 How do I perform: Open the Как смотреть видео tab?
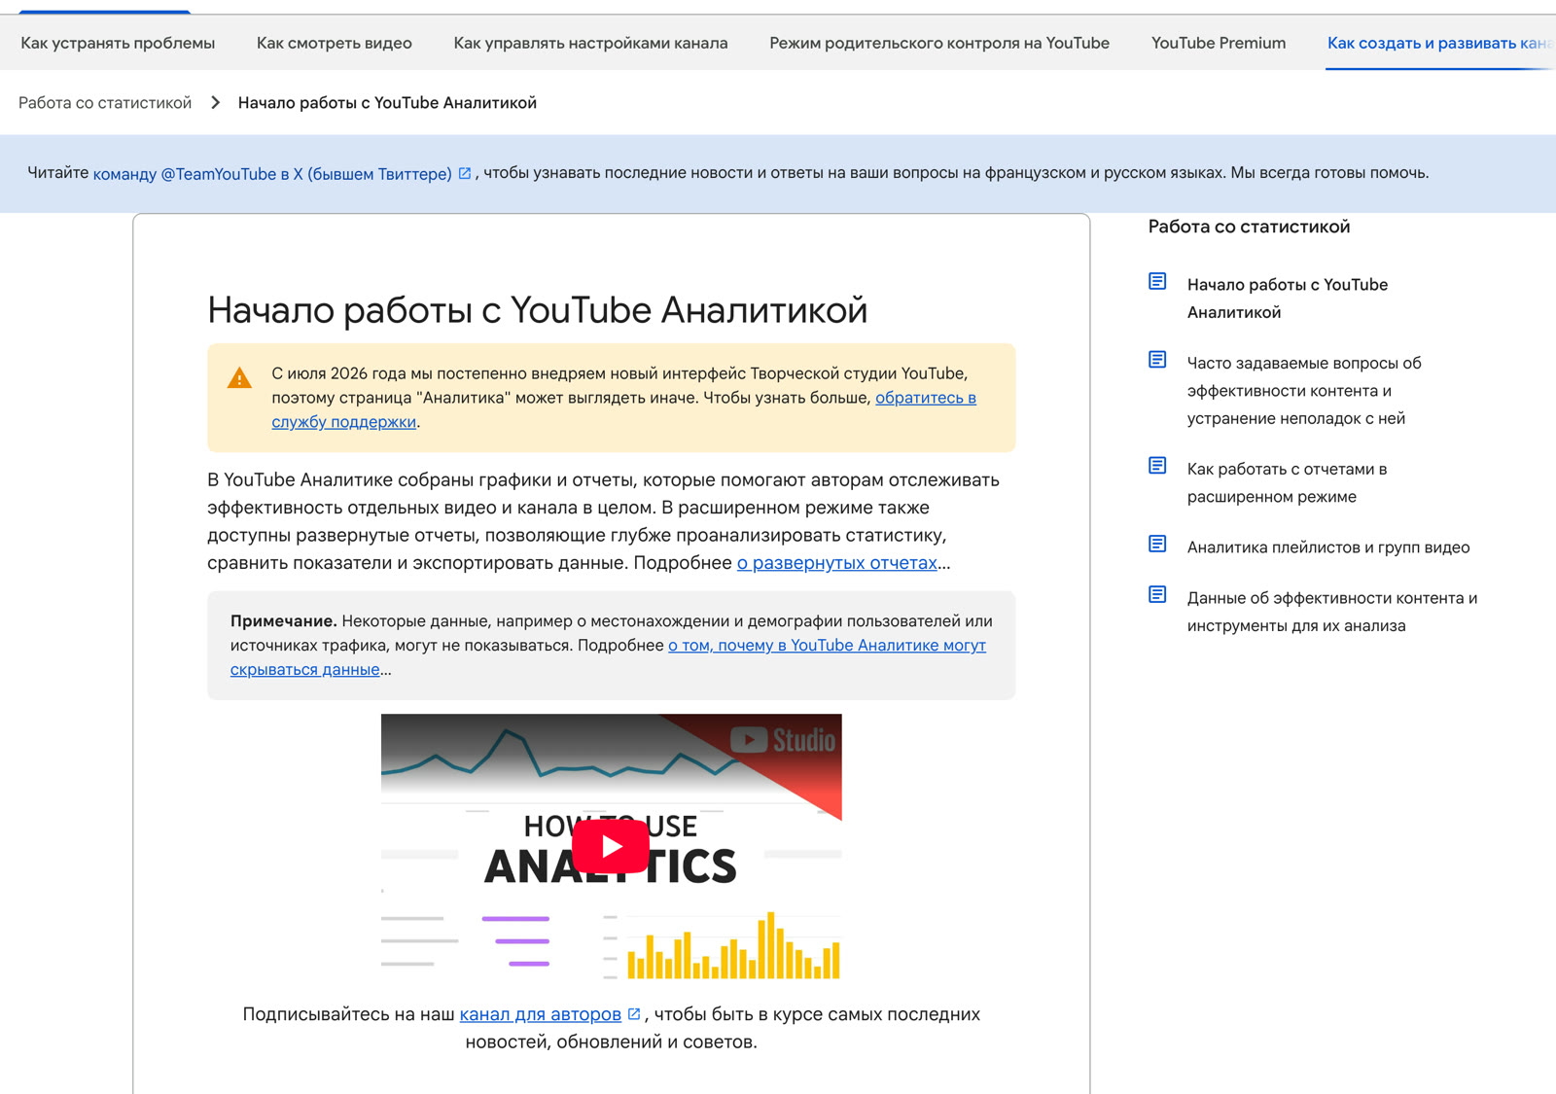335,43
